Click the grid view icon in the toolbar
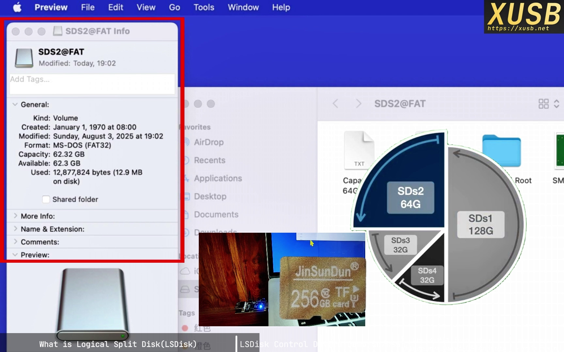The height and width of the screenshot is (352, 564). (544, 104)
